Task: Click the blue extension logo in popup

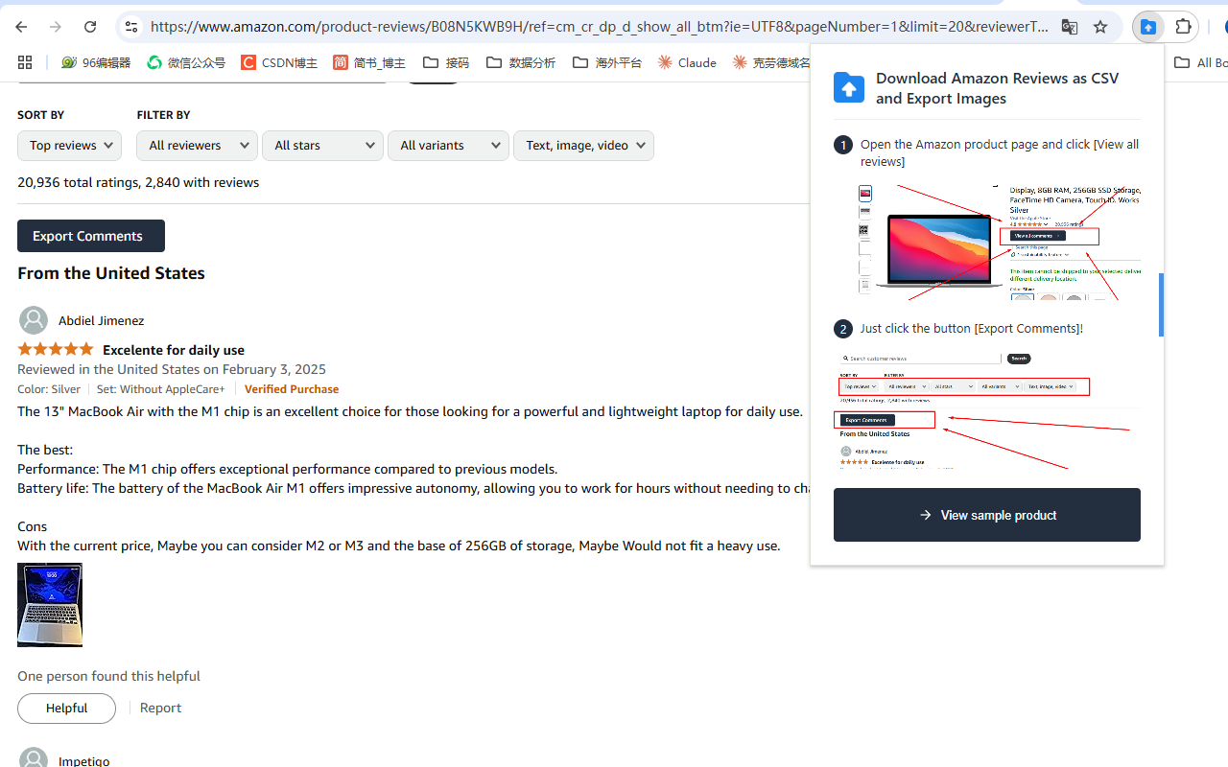Action: click(848, 88)
